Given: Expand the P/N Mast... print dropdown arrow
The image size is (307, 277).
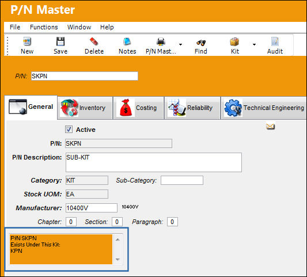Looking at the screenshot, I should click(180, 44).
